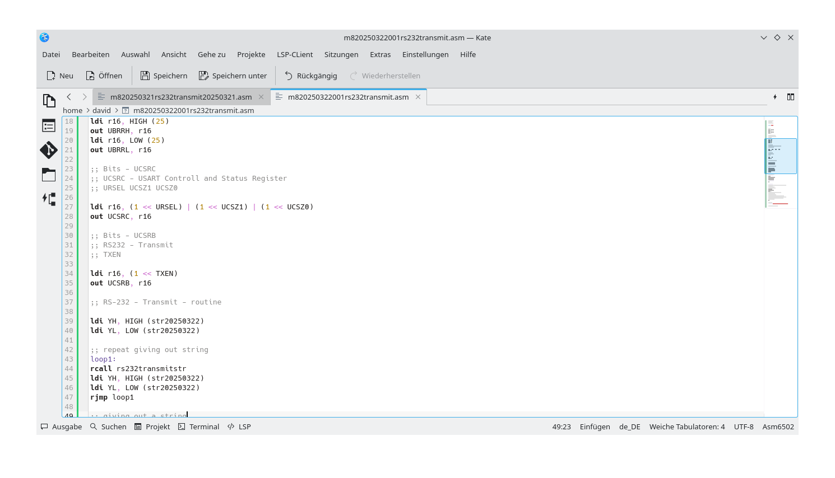Open a file using the Öffnen icon
Screen dimensions: 835x478
(104, 75)
